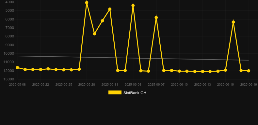Viewport: 258px width, 125px height.
Task: Click the final data point at 2025-06-19
Action: pyautogui.click(x=249, y=71)
